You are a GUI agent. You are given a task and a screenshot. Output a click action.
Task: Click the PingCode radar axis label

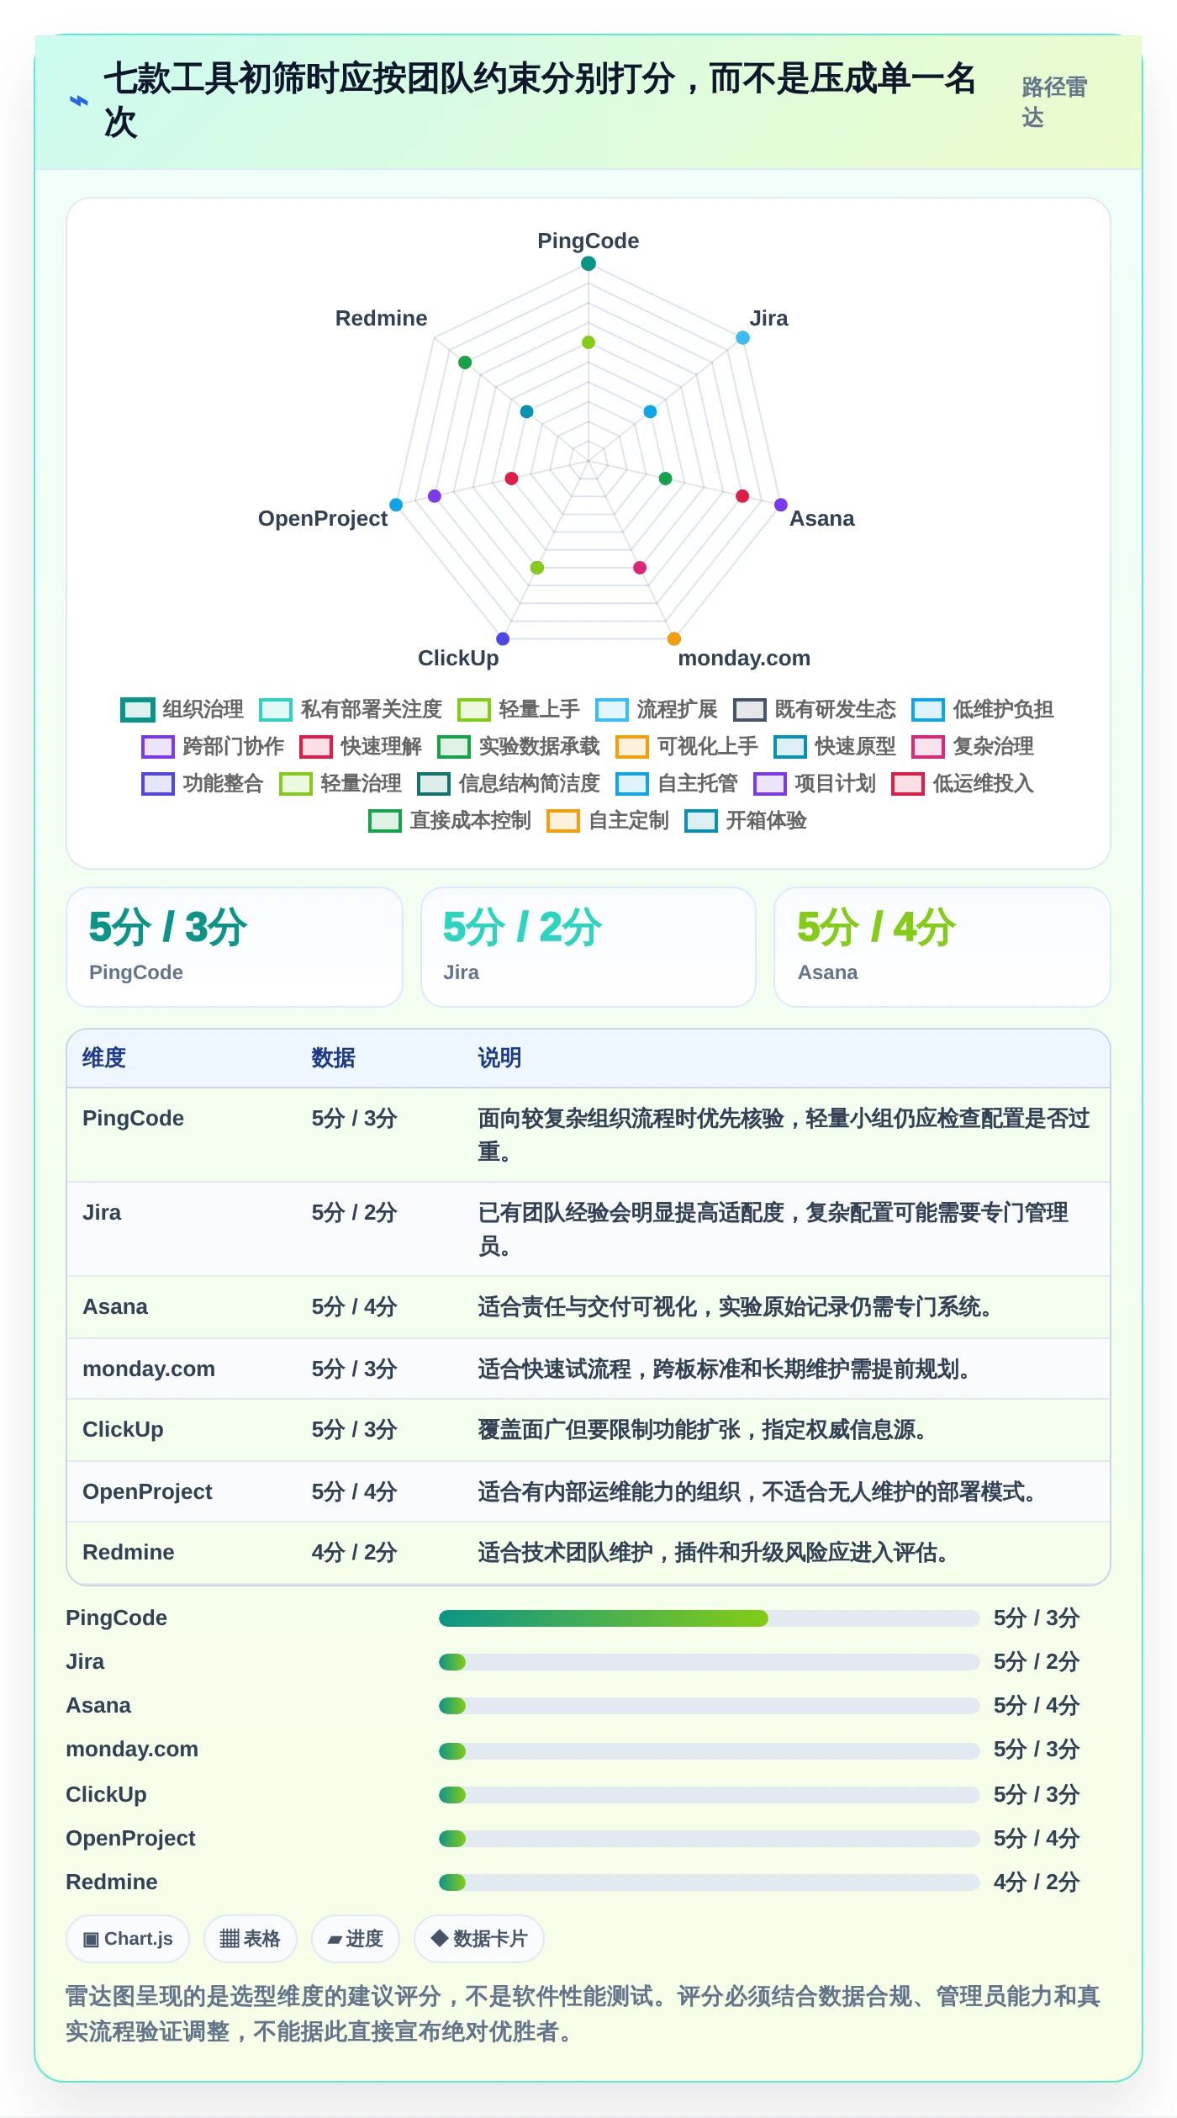(588, 241)
